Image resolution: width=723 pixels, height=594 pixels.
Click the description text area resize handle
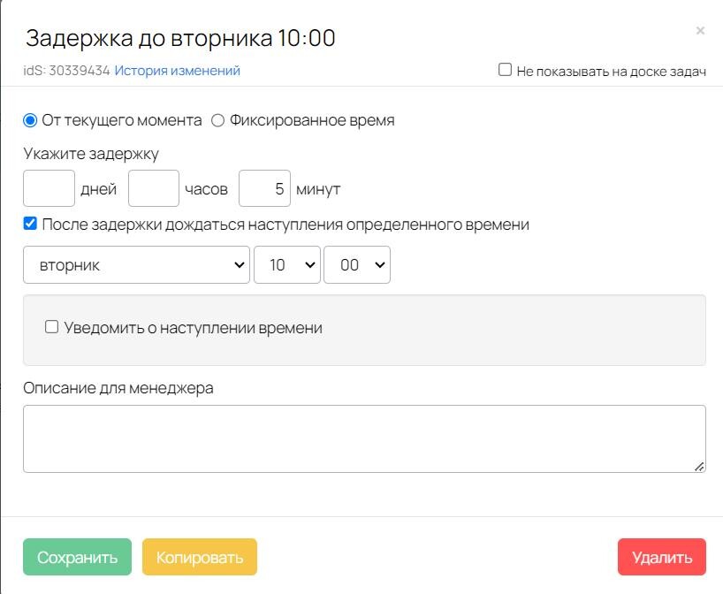699,466
